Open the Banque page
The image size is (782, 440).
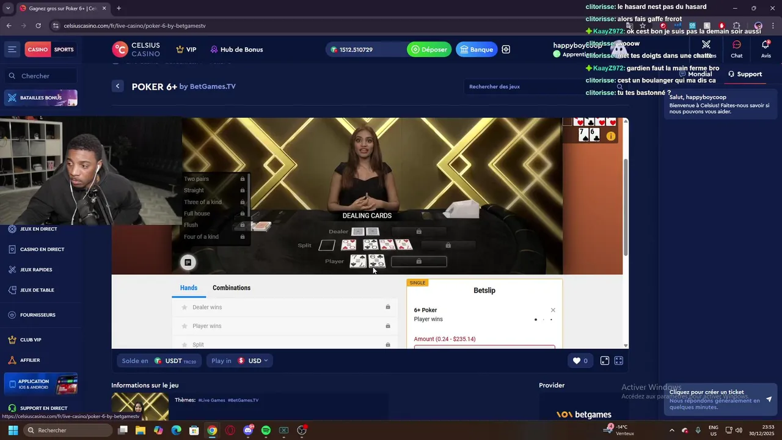(477, 50)
